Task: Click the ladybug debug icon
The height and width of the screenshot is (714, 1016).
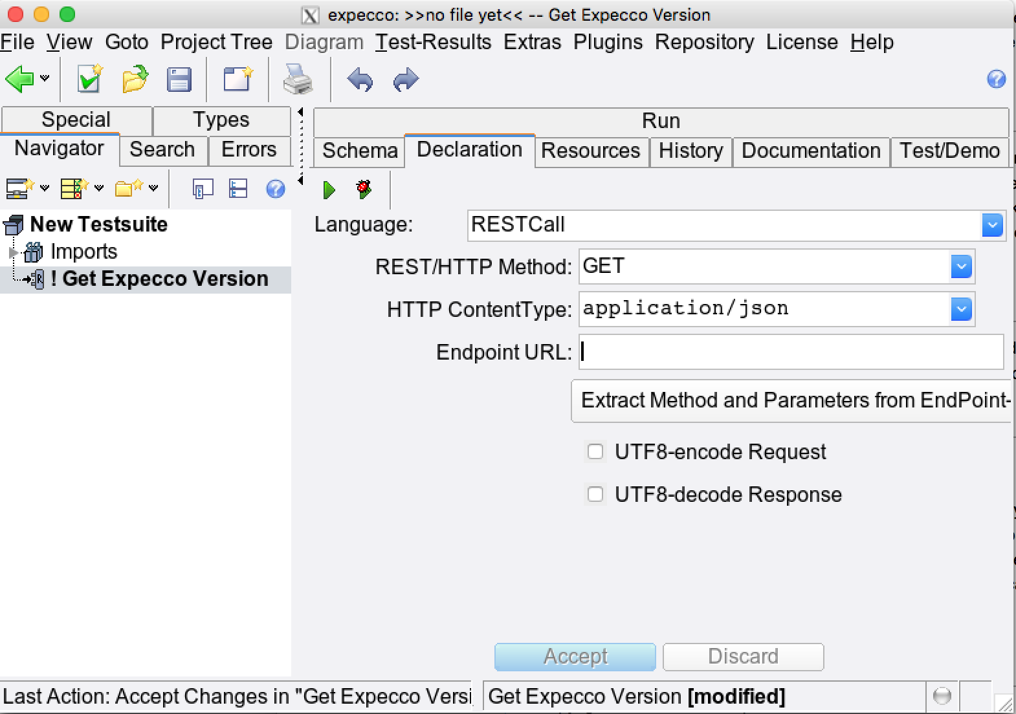Action: pyautogui.click(x=364, y=189)
